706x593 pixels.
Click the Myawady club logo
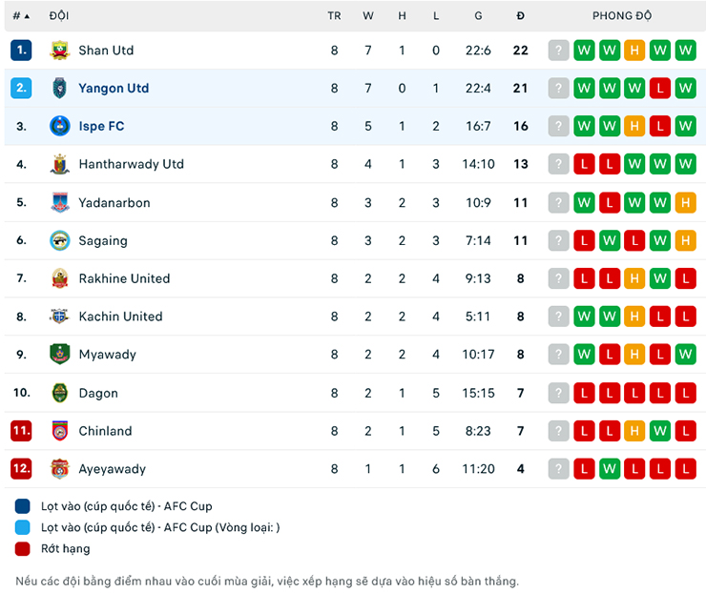(60, 355)
